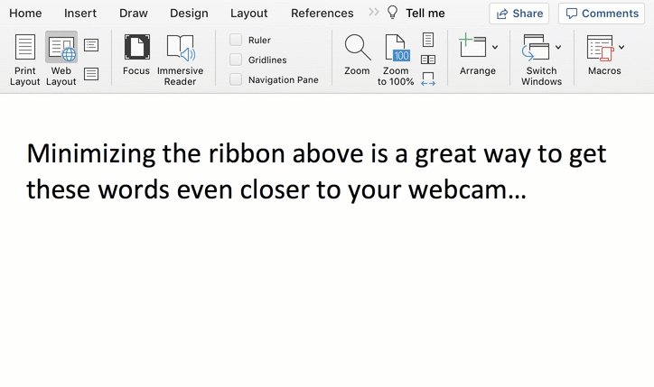The height and width of the screenshot is (387, 654).
Task: Enable the Ruler checkbox
Action: pos(236,40)
